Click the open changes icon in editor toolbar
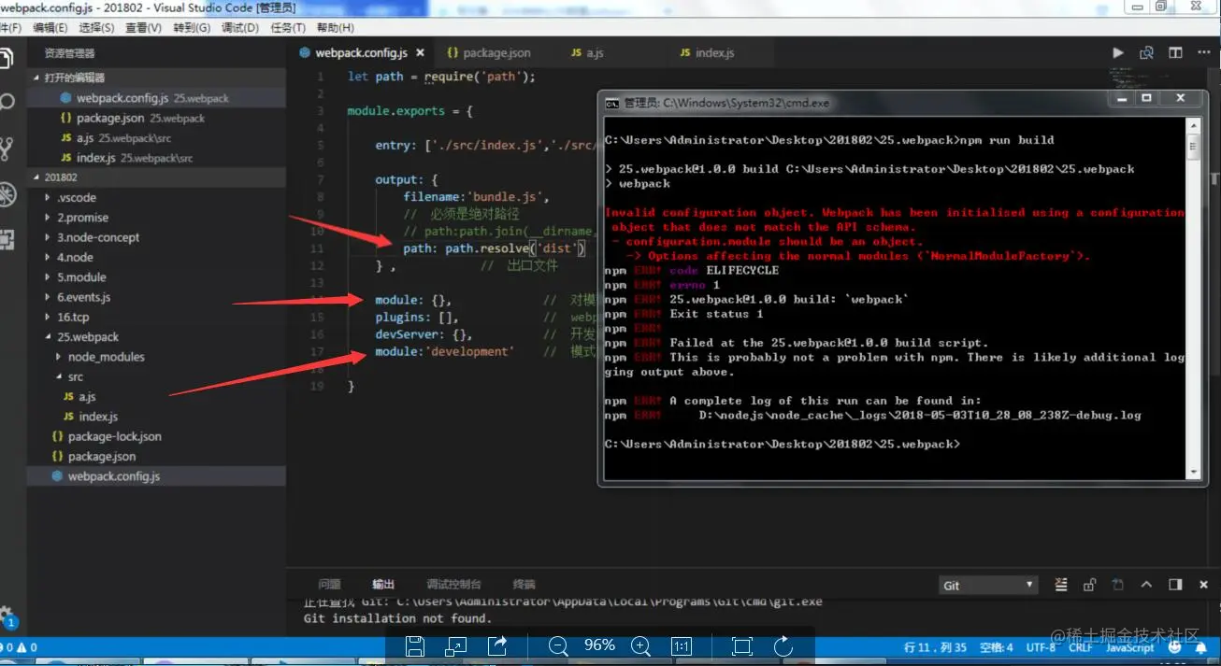Screen dimensions: 1221x666 (1146, 53)
